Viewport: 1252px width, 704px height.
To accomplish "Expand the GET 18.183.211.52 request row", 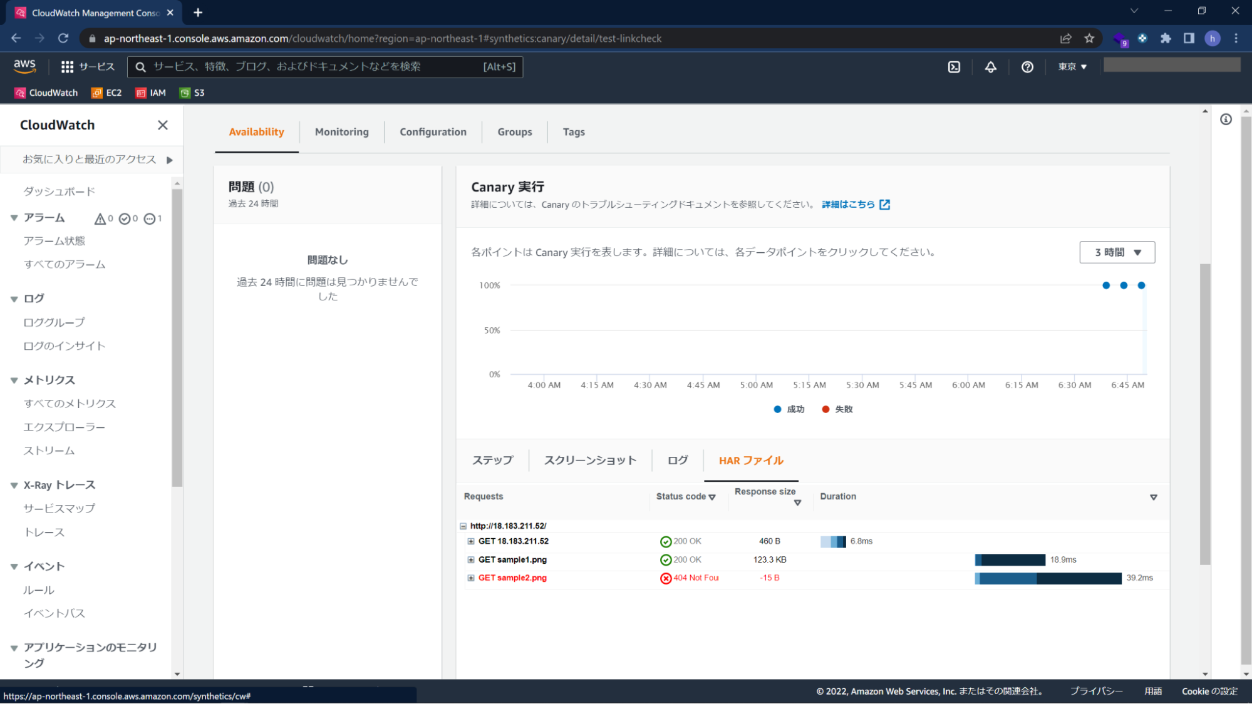I will [x=471, y=541].
